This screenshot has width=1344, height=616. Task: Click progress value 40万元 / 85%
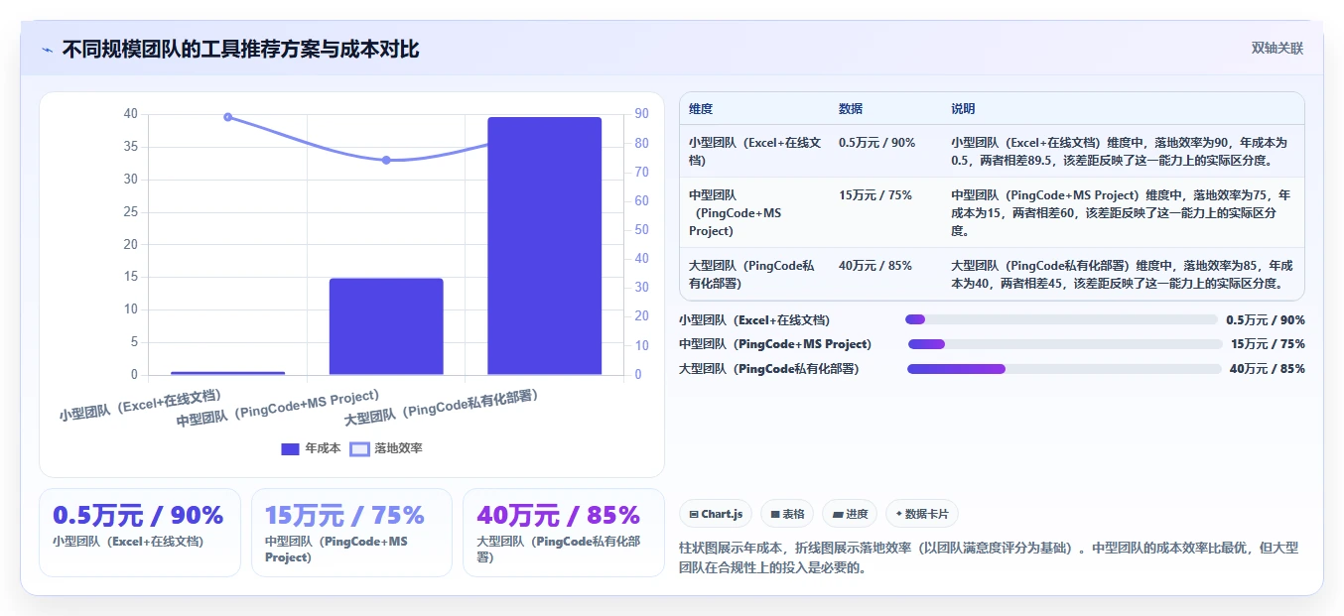click(1268, 369)
